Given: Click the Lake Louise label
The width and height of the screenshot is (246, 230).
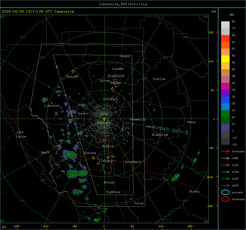Looking at the screenshot, I should click(21, 134).
